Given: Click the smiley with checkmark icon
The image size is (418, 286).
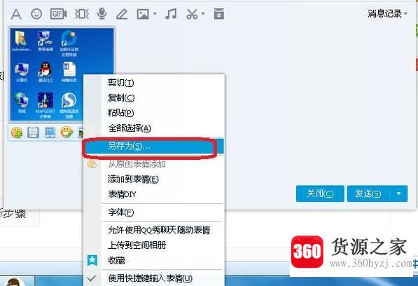Looking at the screenshot, I should [x=67, y=132].
